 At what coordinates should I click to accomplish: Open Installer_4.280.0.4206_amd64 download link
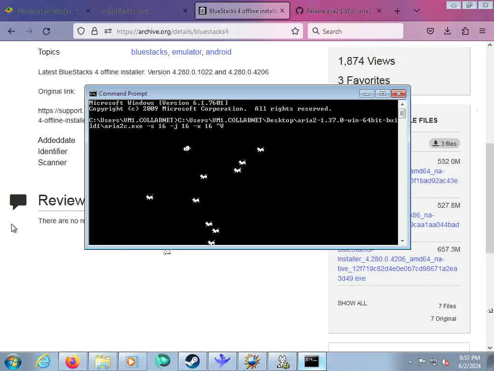[397, 269]
